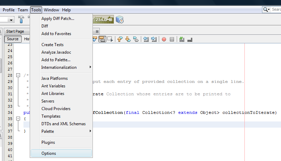281x161 pixels.
Task: Stop macro recording gray square button
Action: (x=172, y=39)
